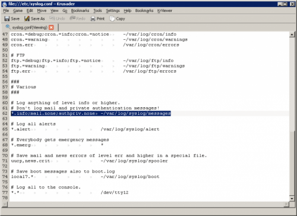Click '# Log anything of level info' comment
The width and height of the screenshot is (297, 216).
65,103
